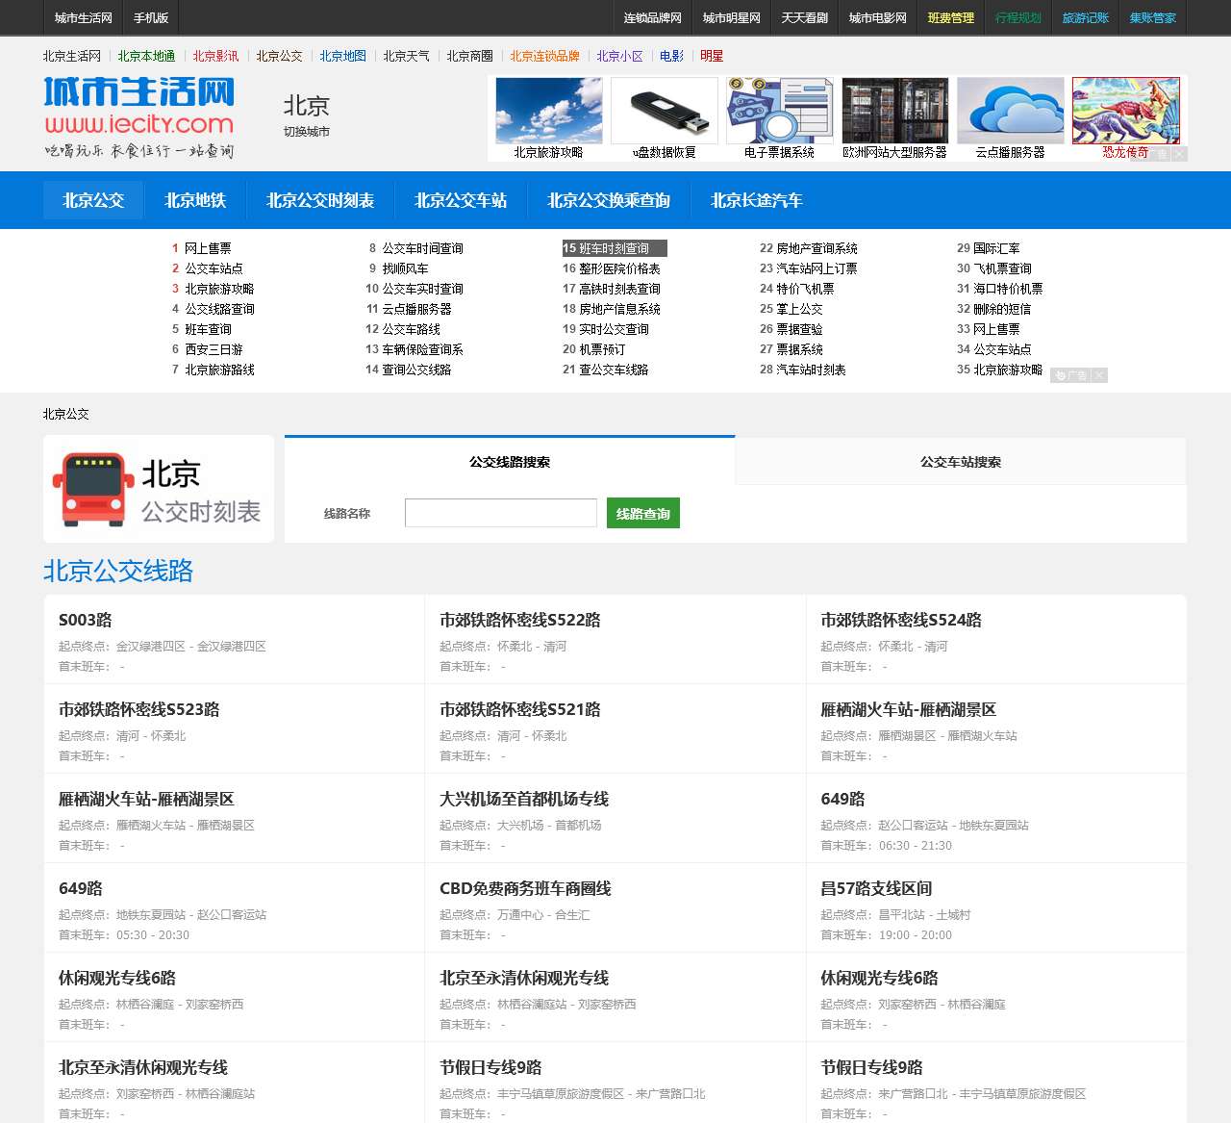Open the 北京地铁 menu item

pos(193,200)
